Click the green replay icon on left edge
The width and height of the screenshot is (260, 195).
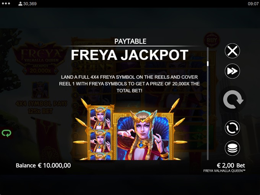point(6,133)
